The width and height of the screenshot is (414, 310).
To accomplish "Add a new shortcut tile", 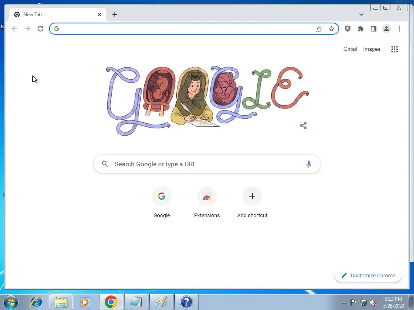I will point(252,203).
